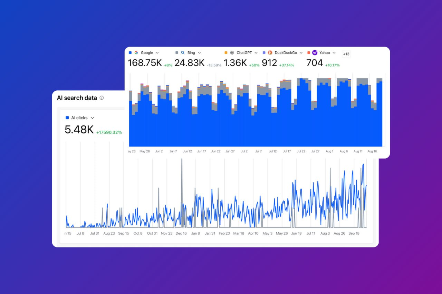442x294 pixels.
Task: Click the ChatGPT logo icon
Action: (231, 52)
